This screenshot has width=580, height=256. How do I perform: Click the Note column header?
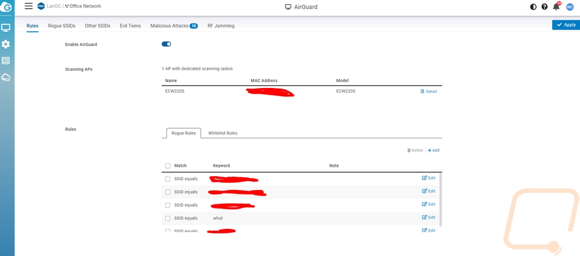point(334,166)
